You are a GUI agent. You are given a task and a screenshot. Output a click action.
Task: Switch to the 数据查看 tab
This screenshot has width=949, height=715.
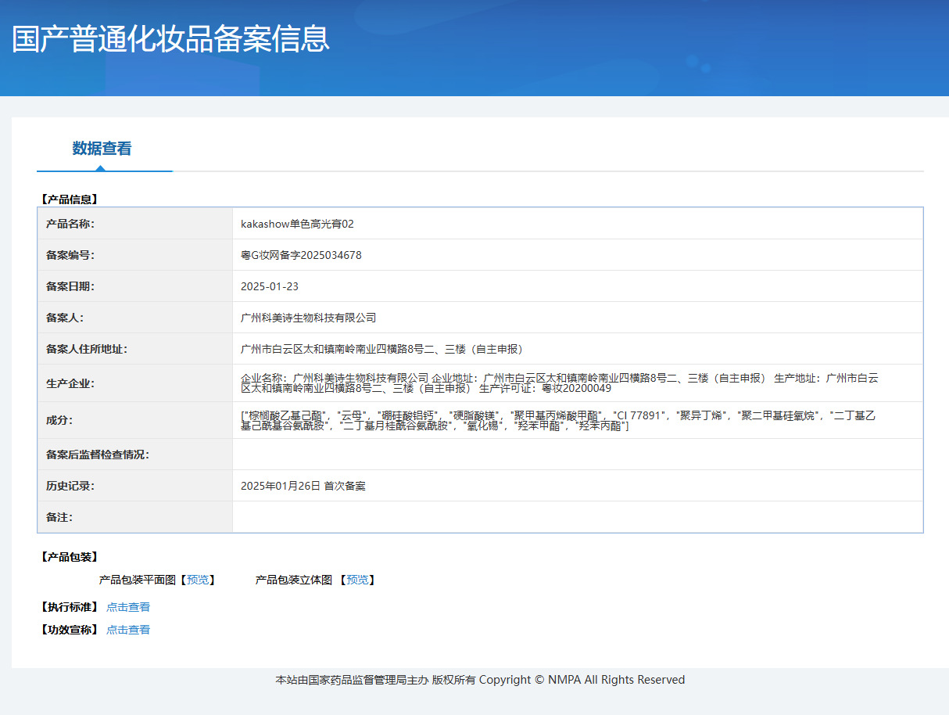click(x=102, y=149)
